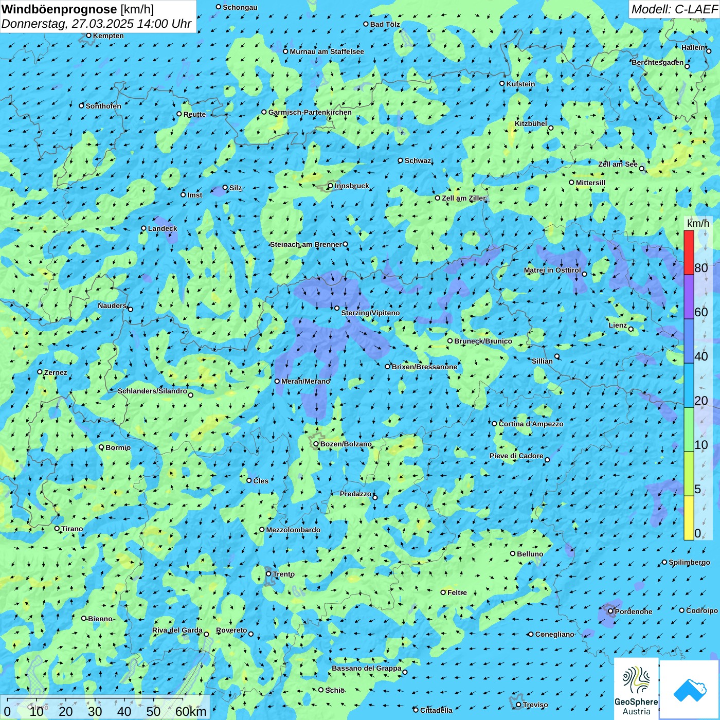Select the Brixen/Bressanone label
This screenshot has width=720, height=720.
(424, 367)
